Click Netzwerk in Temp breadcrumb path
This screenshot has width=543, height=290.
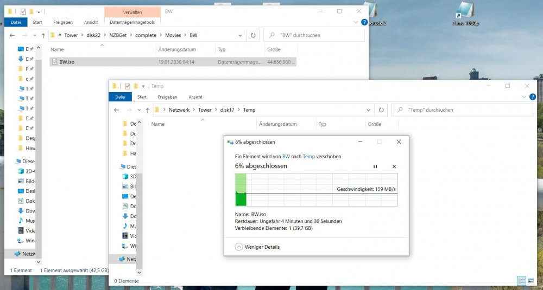(179, 110)
